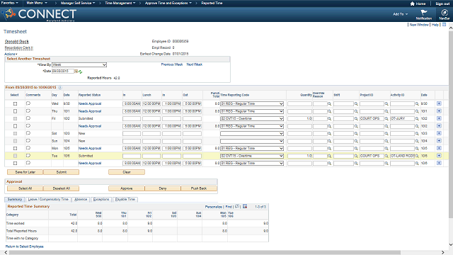The height and width of the screenshot is (255, 453).
Task: Switch to the Exceptions tab
Action: pos(101,200)
